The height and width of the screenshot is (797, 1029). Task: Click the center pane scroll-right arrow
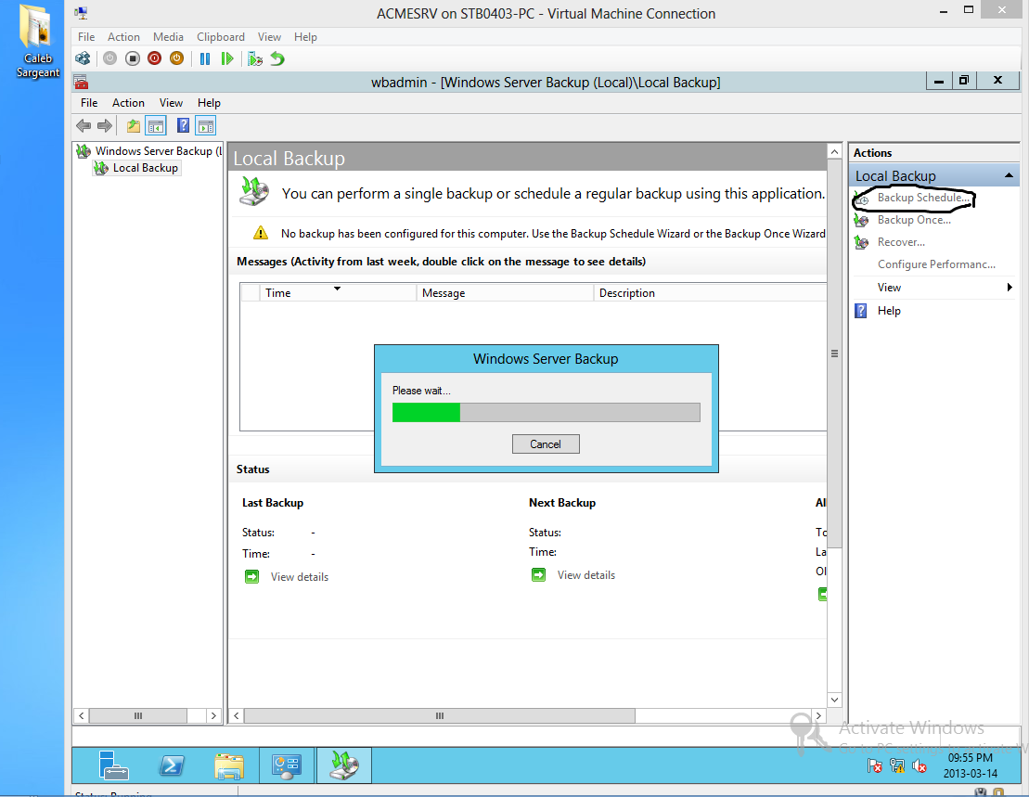[x=818, y=715]
